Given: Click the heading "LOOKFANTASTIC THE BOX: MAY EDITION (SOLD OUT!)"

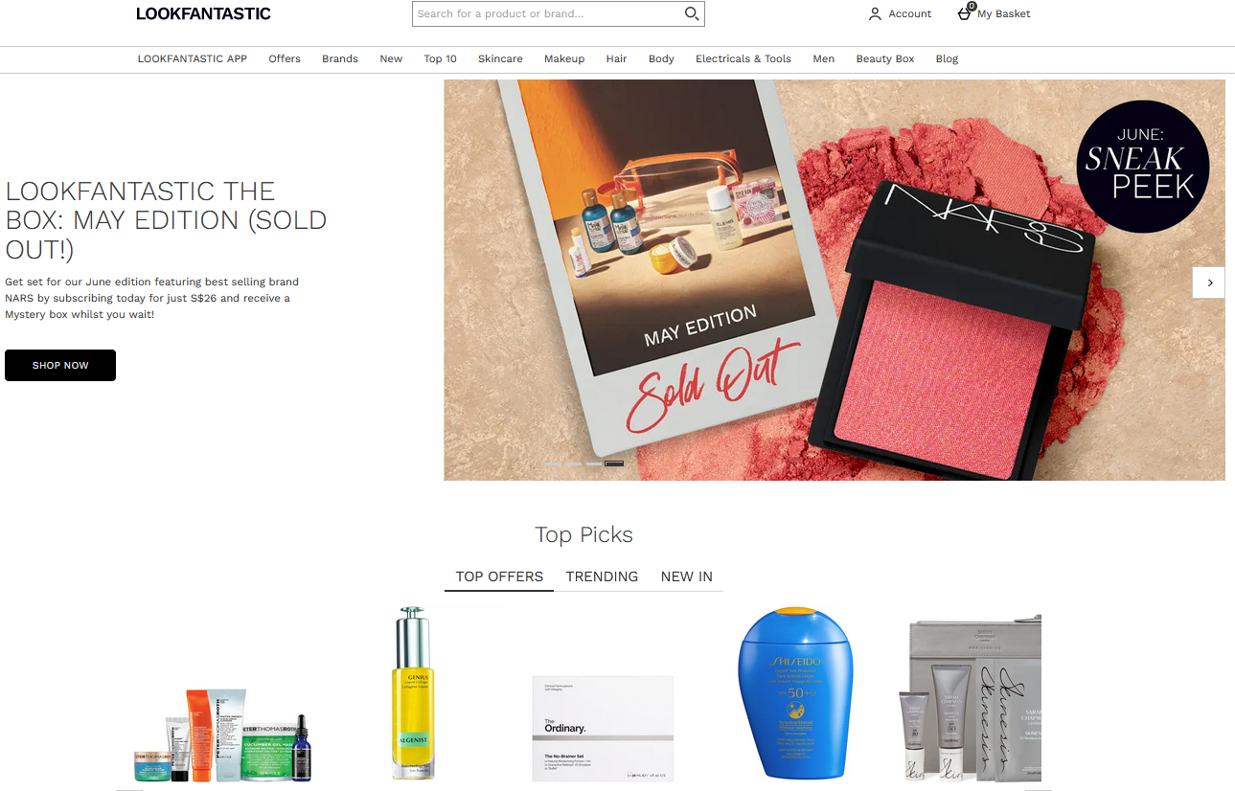Looking at the screenshot, I should pyautogui.click(x=166, y=220).
